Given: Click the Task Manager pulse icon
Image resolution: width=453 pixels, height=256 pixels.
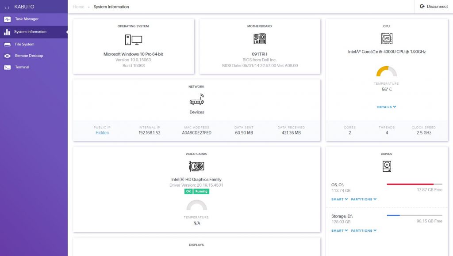Looking at the screenshot, I should pyautogui.click(x=7, y=19).
